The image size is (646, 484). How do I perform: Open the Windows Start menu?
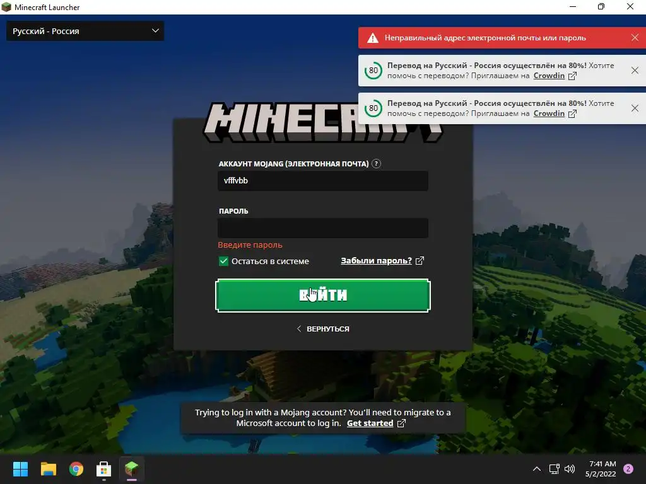(20, 469)
